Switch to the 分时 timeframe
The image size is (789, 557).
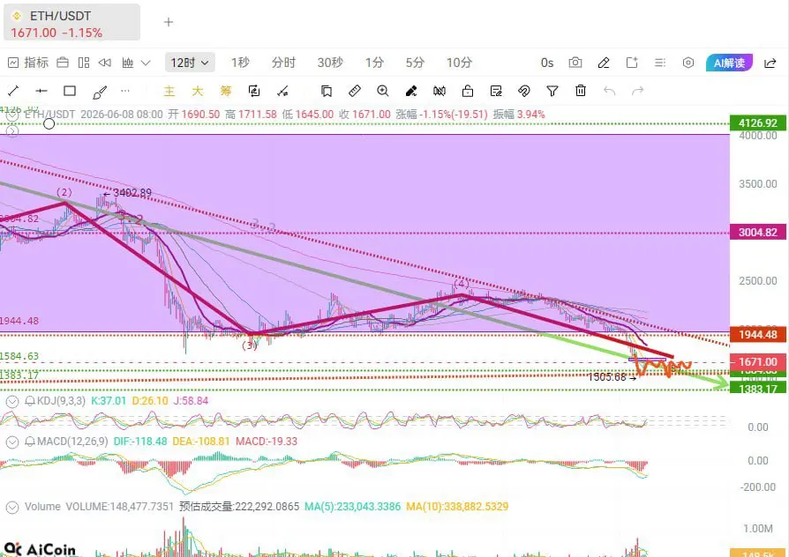point(283,63)
